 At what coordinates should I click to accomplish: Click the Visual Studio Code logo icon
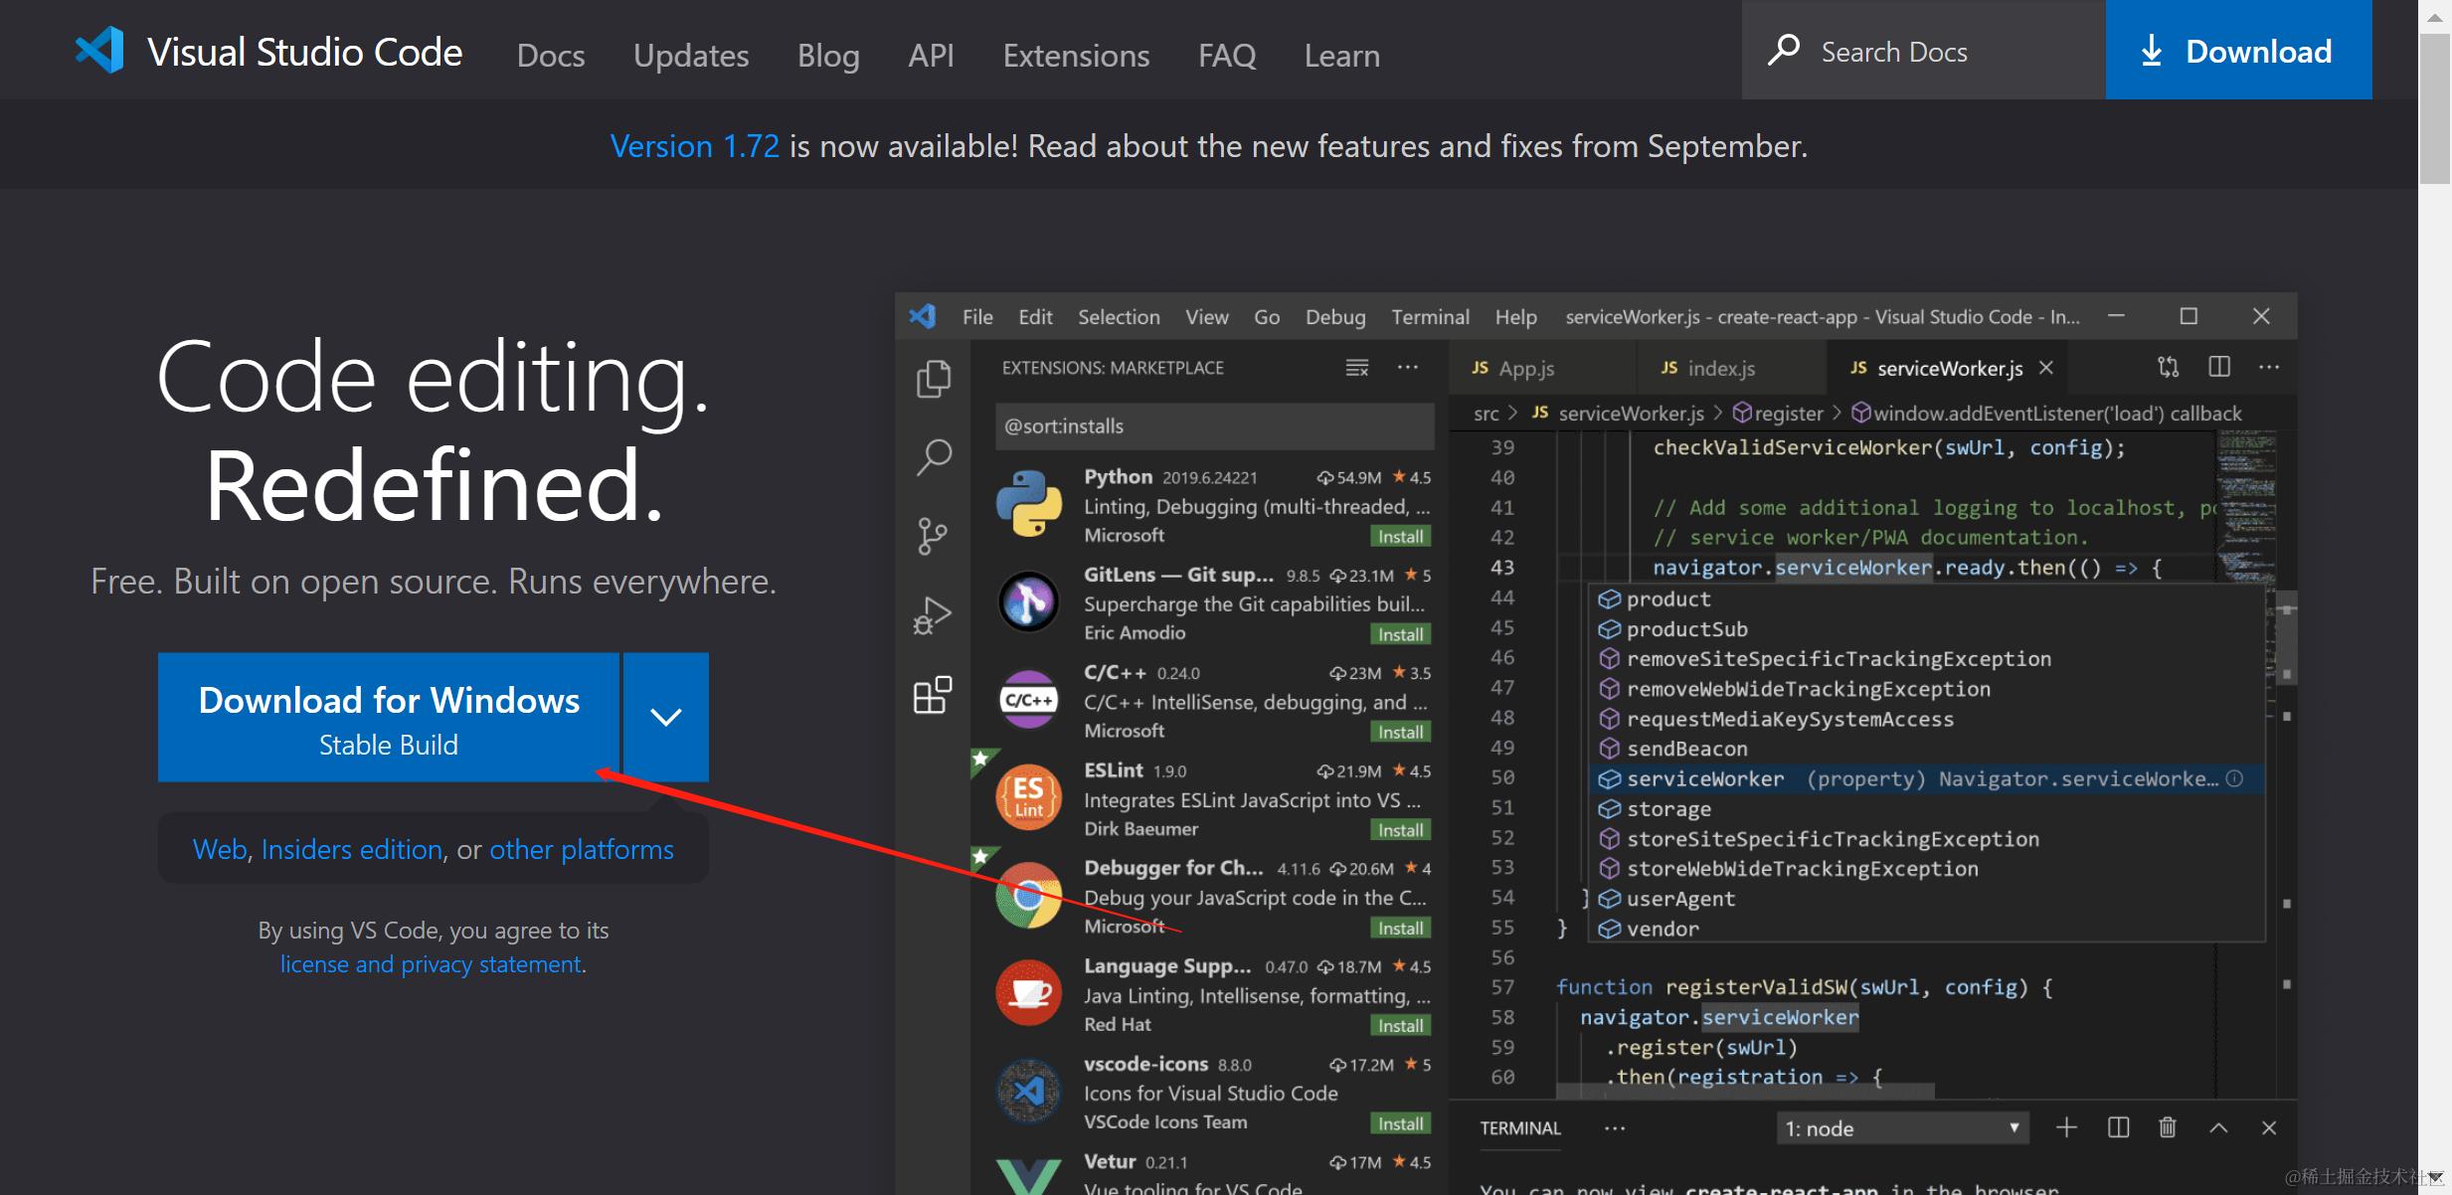coord(99,50)
